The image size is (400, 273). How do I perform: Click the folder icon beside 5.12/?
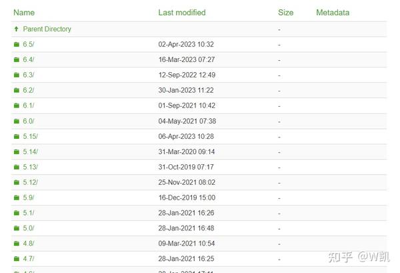(x=17, y=183)
